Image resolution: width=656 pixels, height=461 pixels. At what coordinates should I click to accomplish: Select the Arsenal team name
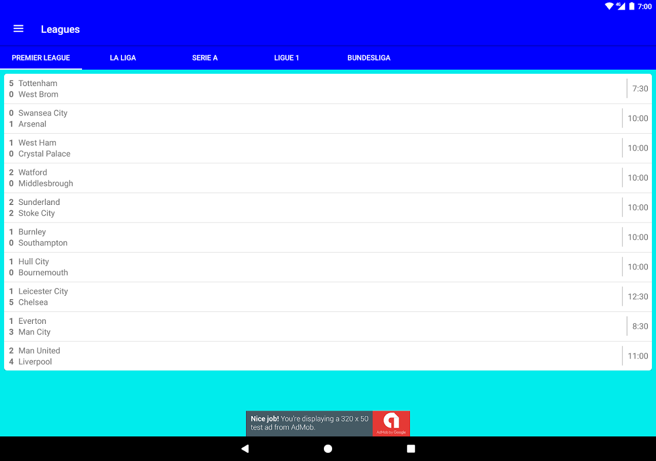[x=32, y=124]
